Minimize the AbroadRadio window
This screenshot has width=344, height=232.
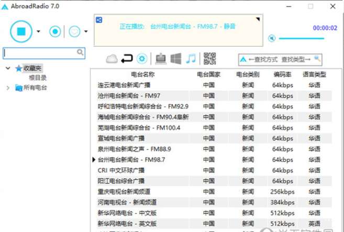tap(288, 6)
